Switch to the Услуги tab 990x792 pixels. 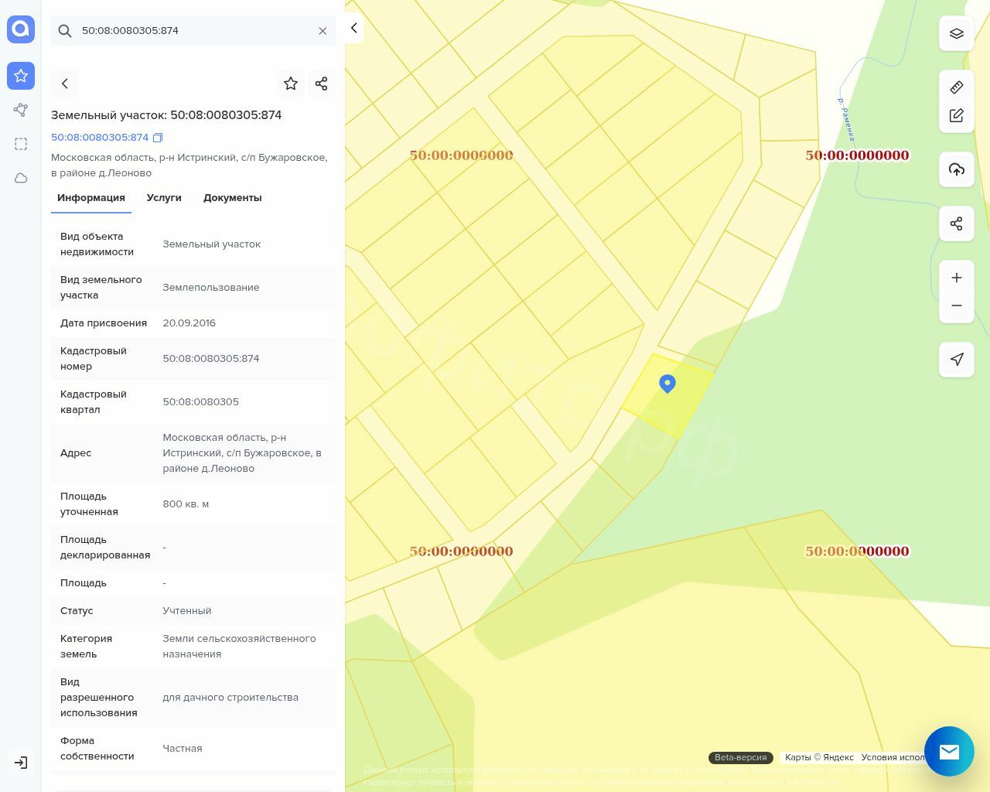[164, 198]
